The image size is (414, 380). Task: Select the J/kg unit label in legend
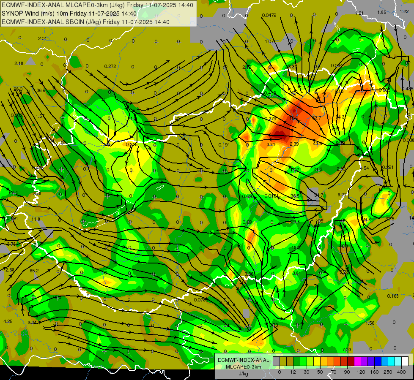coord(243,374)
